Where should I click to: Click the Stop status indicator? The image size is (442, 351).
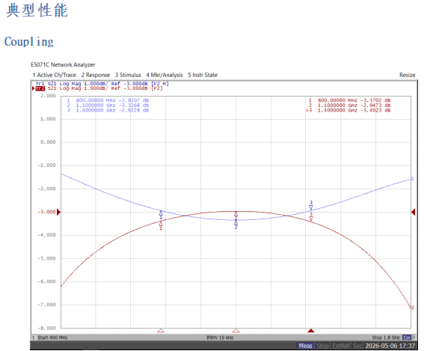(x=322, y=346)
